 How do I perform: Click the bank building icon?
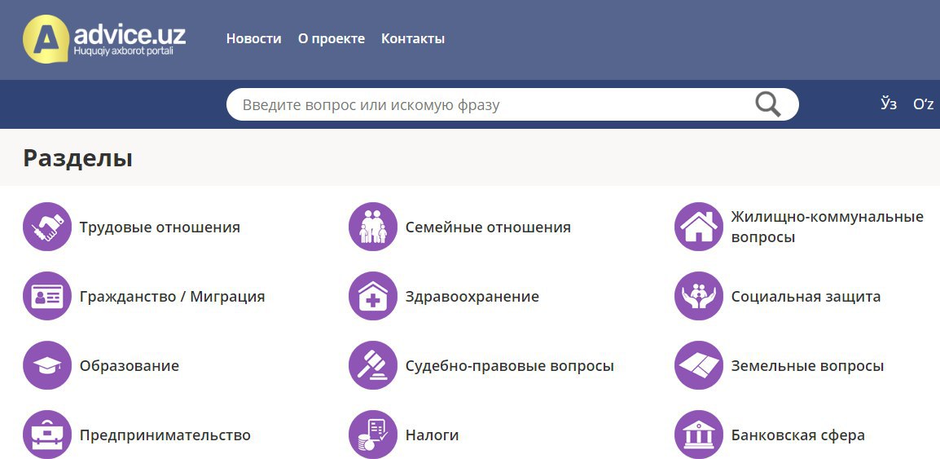pos(699,435)
